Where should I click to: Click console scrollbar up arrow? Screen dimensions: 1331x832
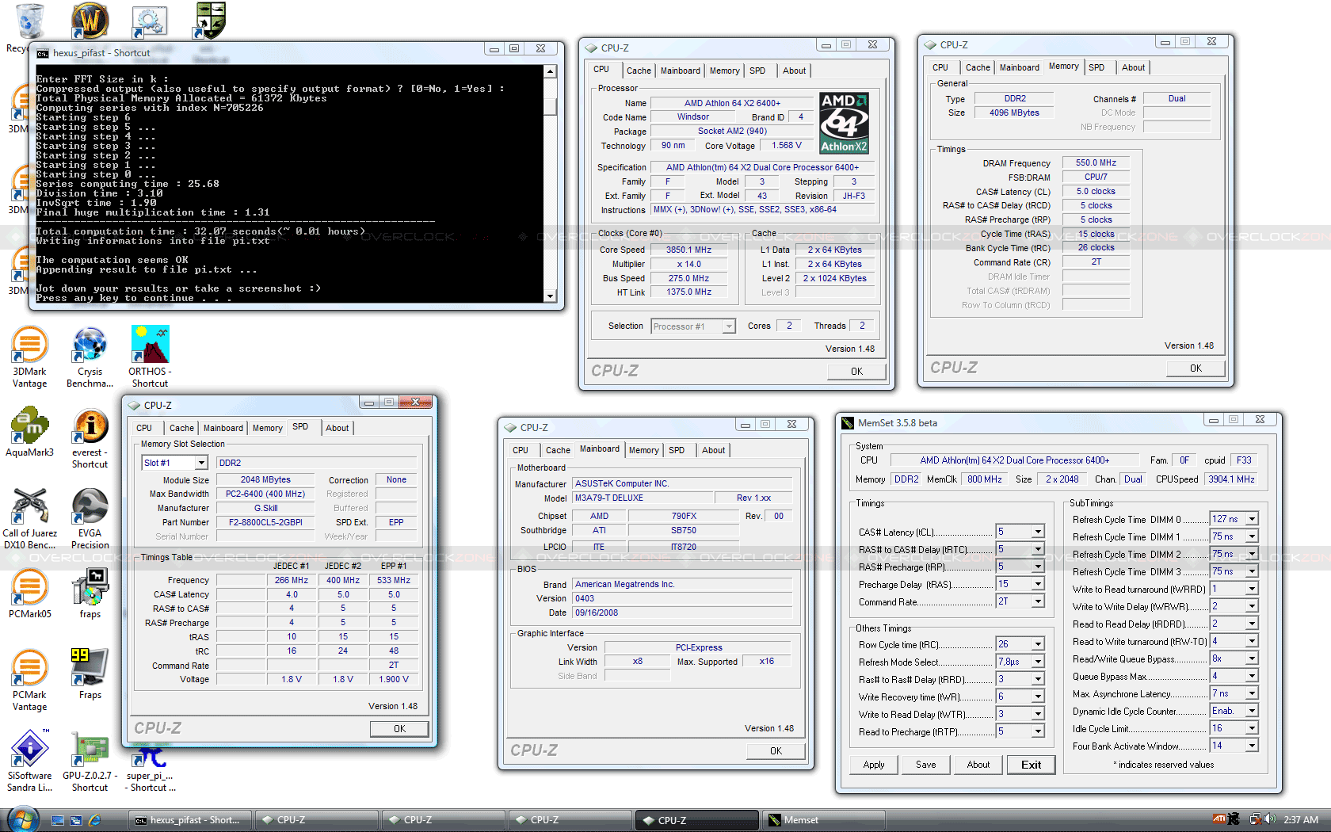pyautogui.click(x=550, y=71)
